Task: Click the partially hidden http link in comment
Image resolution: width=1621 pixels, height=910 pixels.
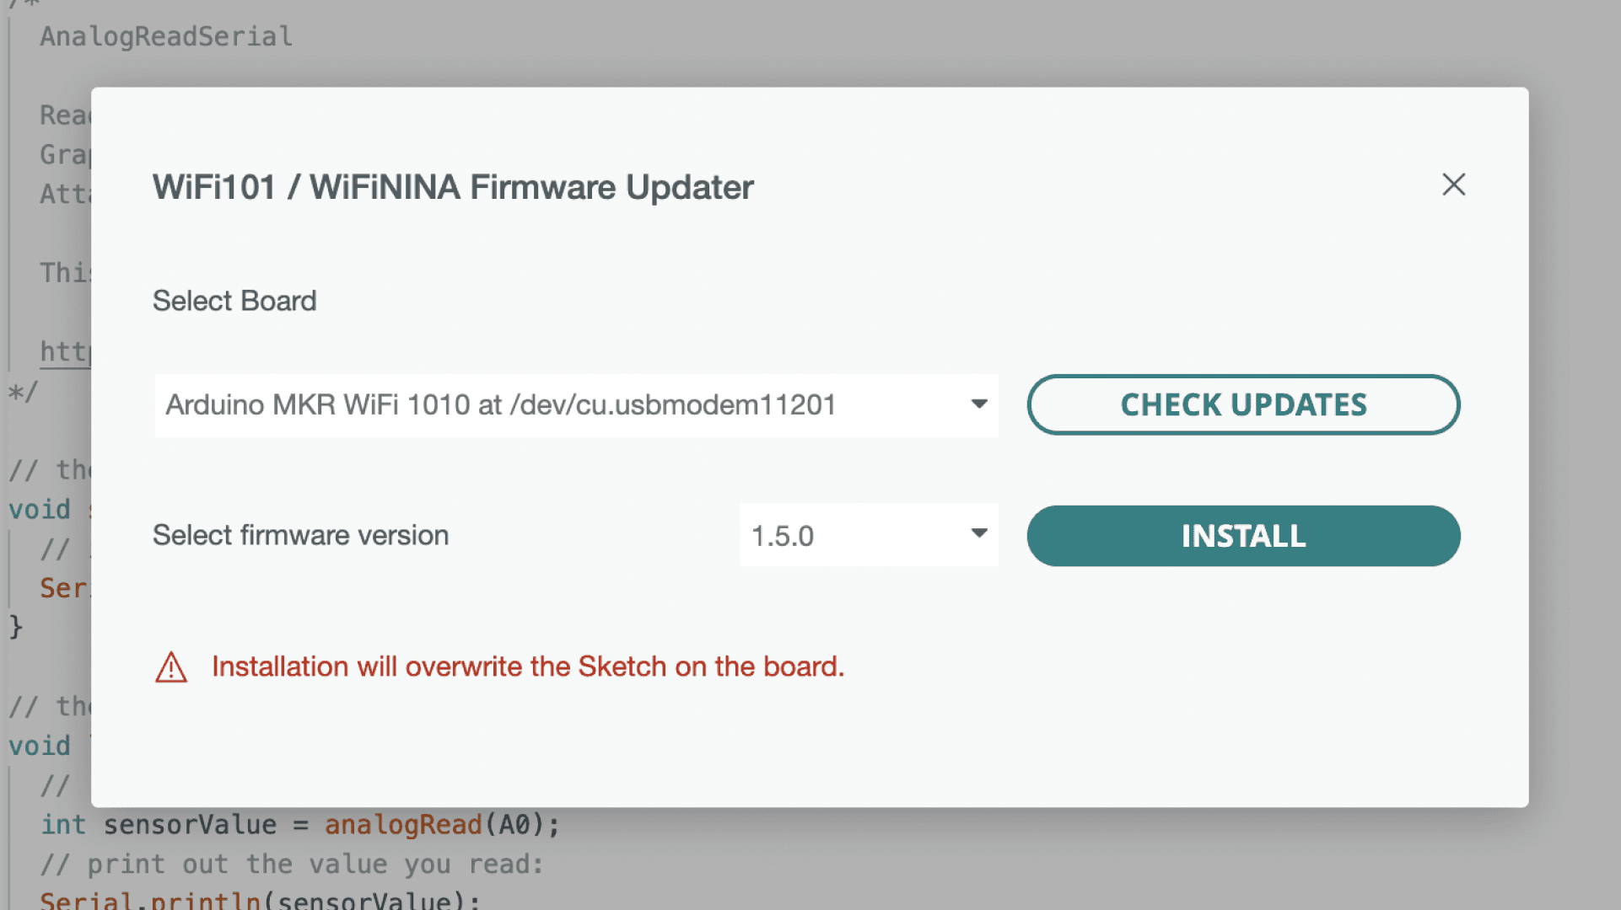Action: [65, 351]
